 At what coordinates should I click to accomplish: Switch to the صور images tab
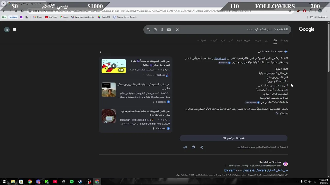click(x=267, y=40)
